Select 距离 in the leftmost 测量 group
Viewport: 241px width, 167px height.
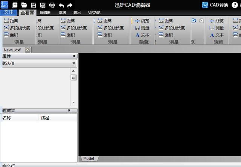[11, 21]
